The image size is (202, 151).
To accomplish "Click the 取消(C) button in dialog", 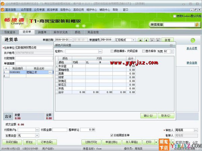I will (166, 116).
